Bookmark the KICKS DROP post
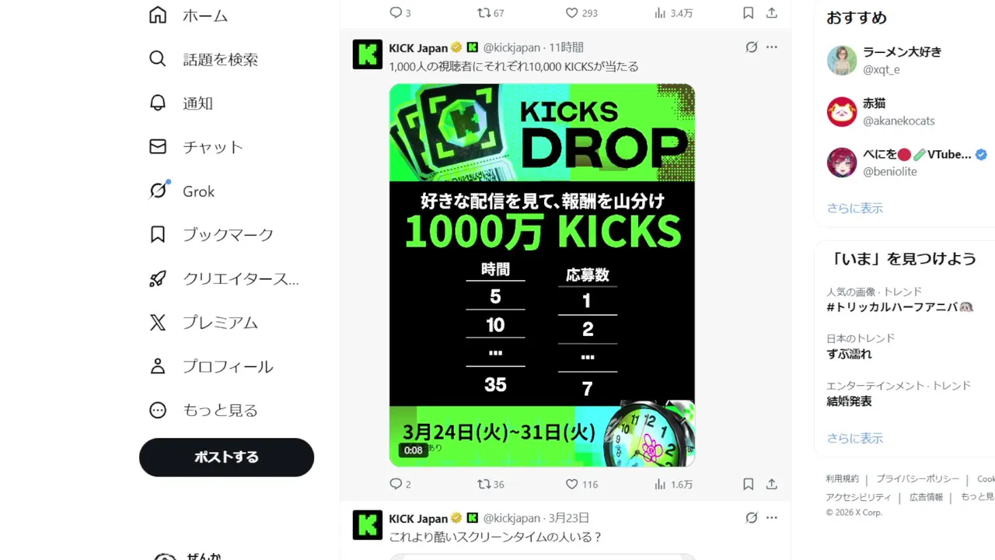995x560 pixels. coord(748,484)
